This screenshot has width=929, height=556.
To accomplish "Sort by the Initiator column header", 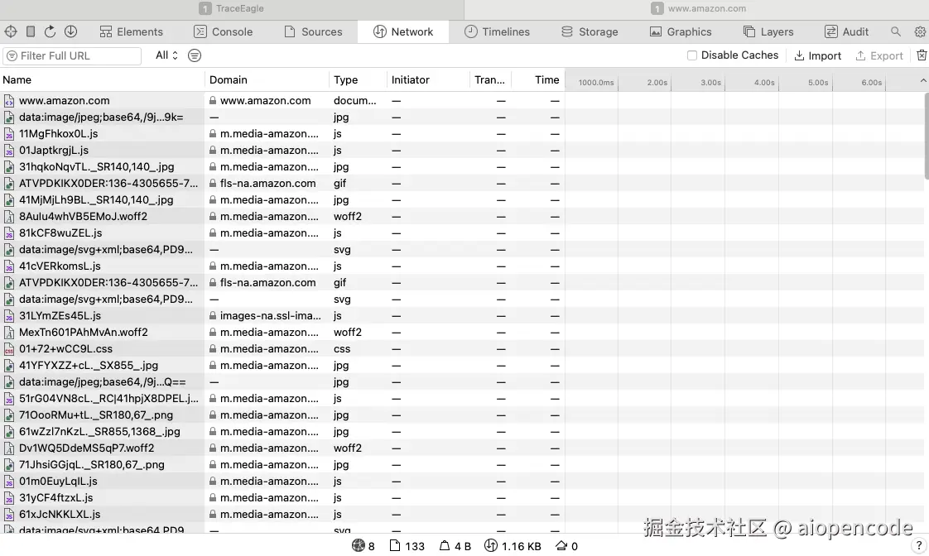I will [428, 80].
